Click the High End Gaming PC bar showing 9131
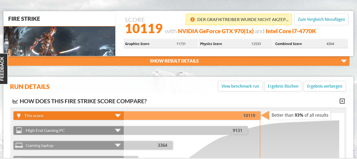 pos(186,131)
